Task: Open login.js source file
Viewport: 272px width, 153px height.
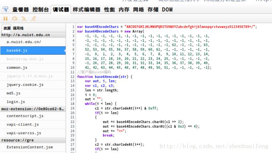Action: (33, 102)
